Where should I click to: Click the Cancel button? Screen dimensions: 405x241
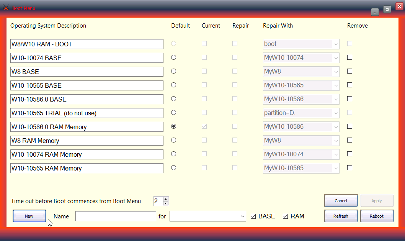(x=341, y=201)
